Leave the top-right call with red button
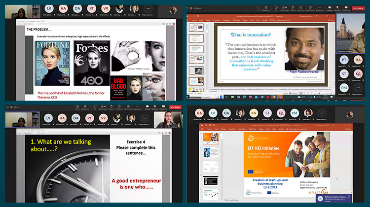The height and width of the screenshot is (207, 370). [x=358, y=8]
